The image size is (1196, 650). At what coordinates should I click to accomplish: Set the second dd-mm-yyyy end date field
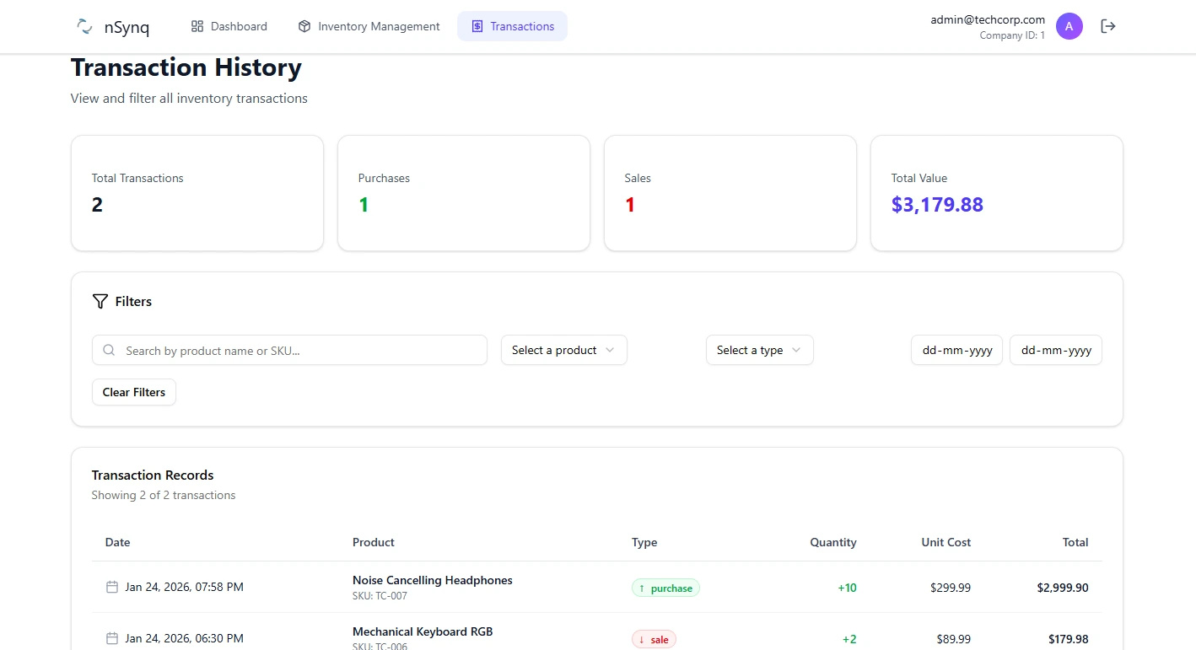coord(1055,350)
